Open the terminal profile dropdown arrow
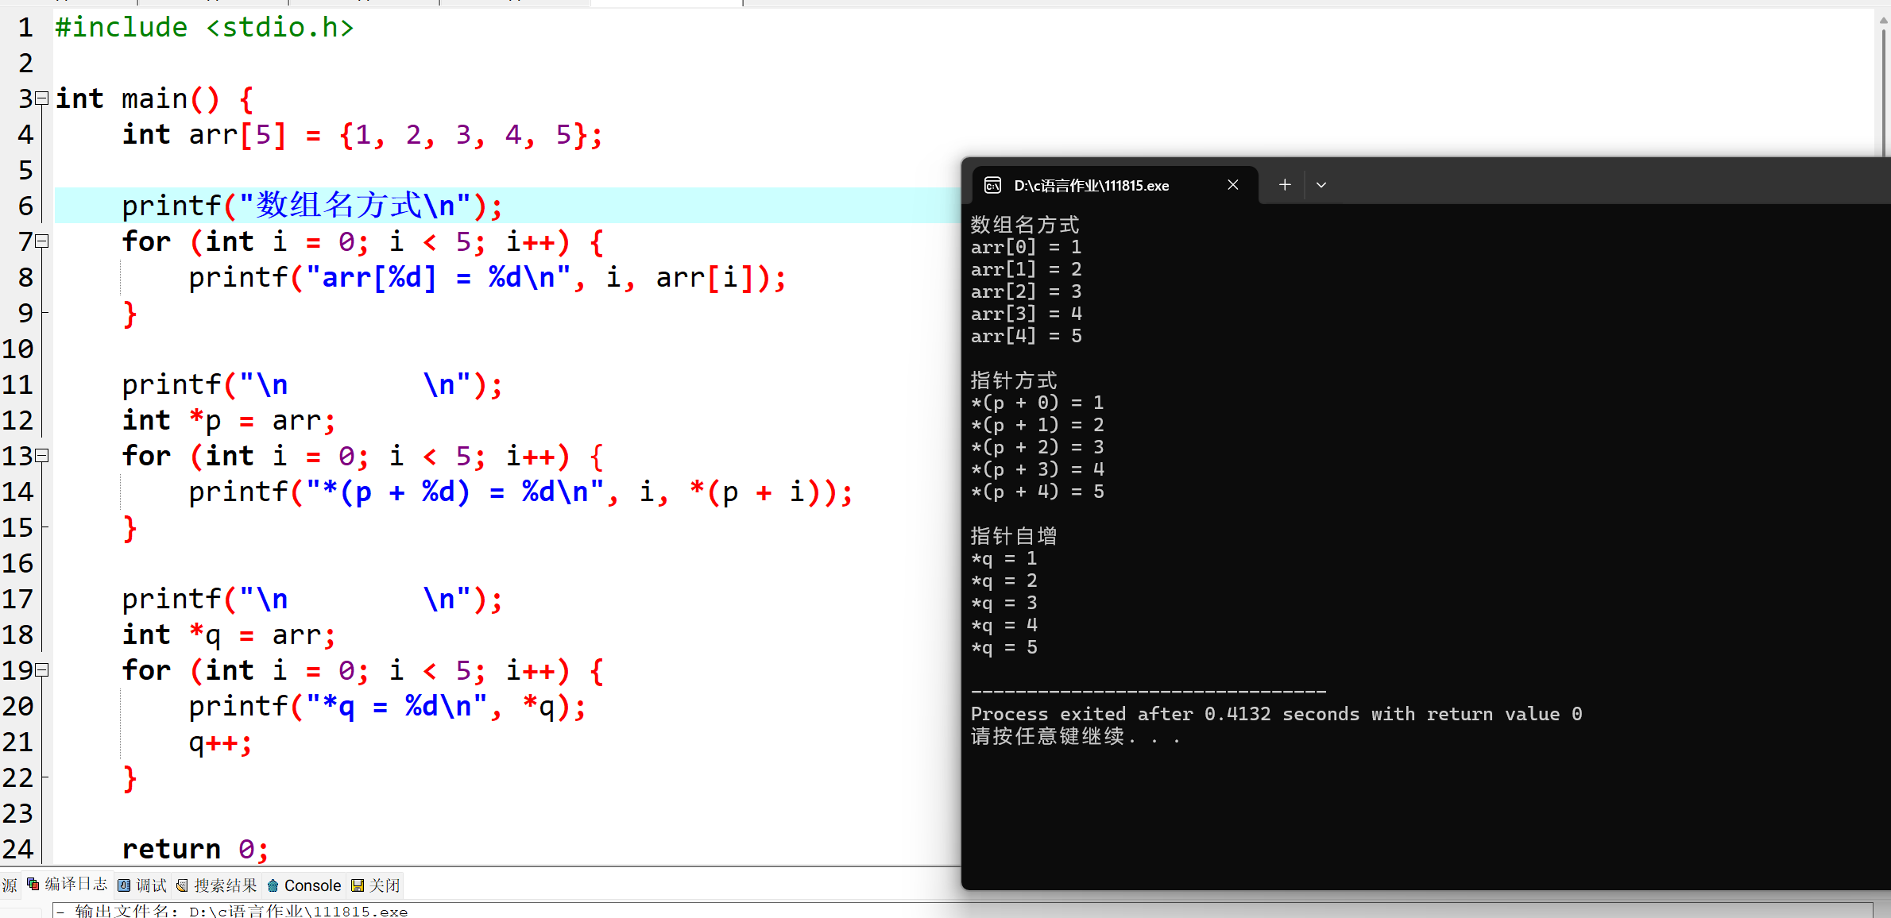1891x918 pixels. tap(1321, 185)
